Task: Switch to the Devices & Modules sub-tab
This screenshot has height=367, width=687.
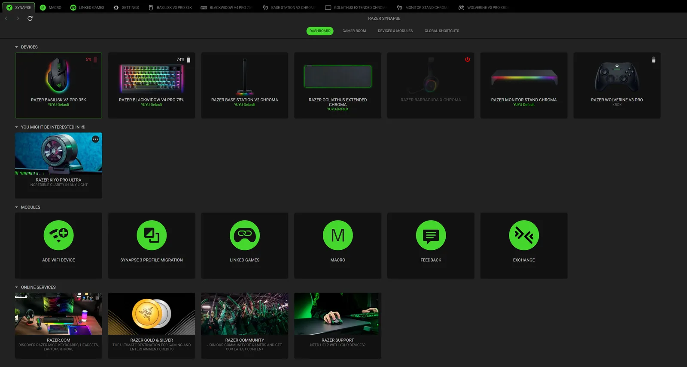Action: pyautogui.click(x=395, y=31)
